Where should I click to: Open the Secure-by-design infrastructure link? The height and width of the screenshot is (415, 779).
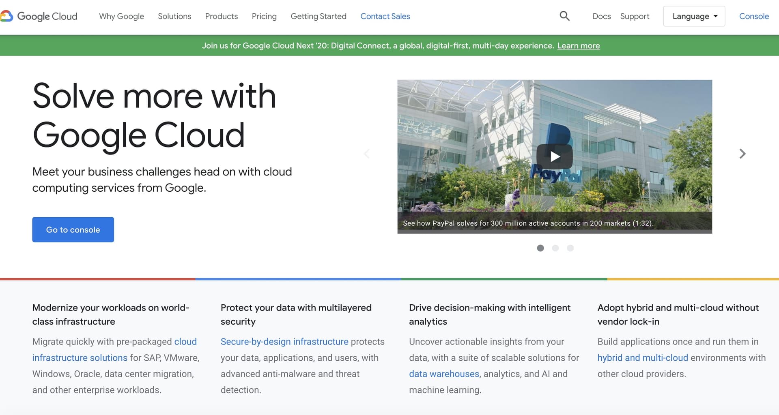pyautogui.click(x=284, y=342)
